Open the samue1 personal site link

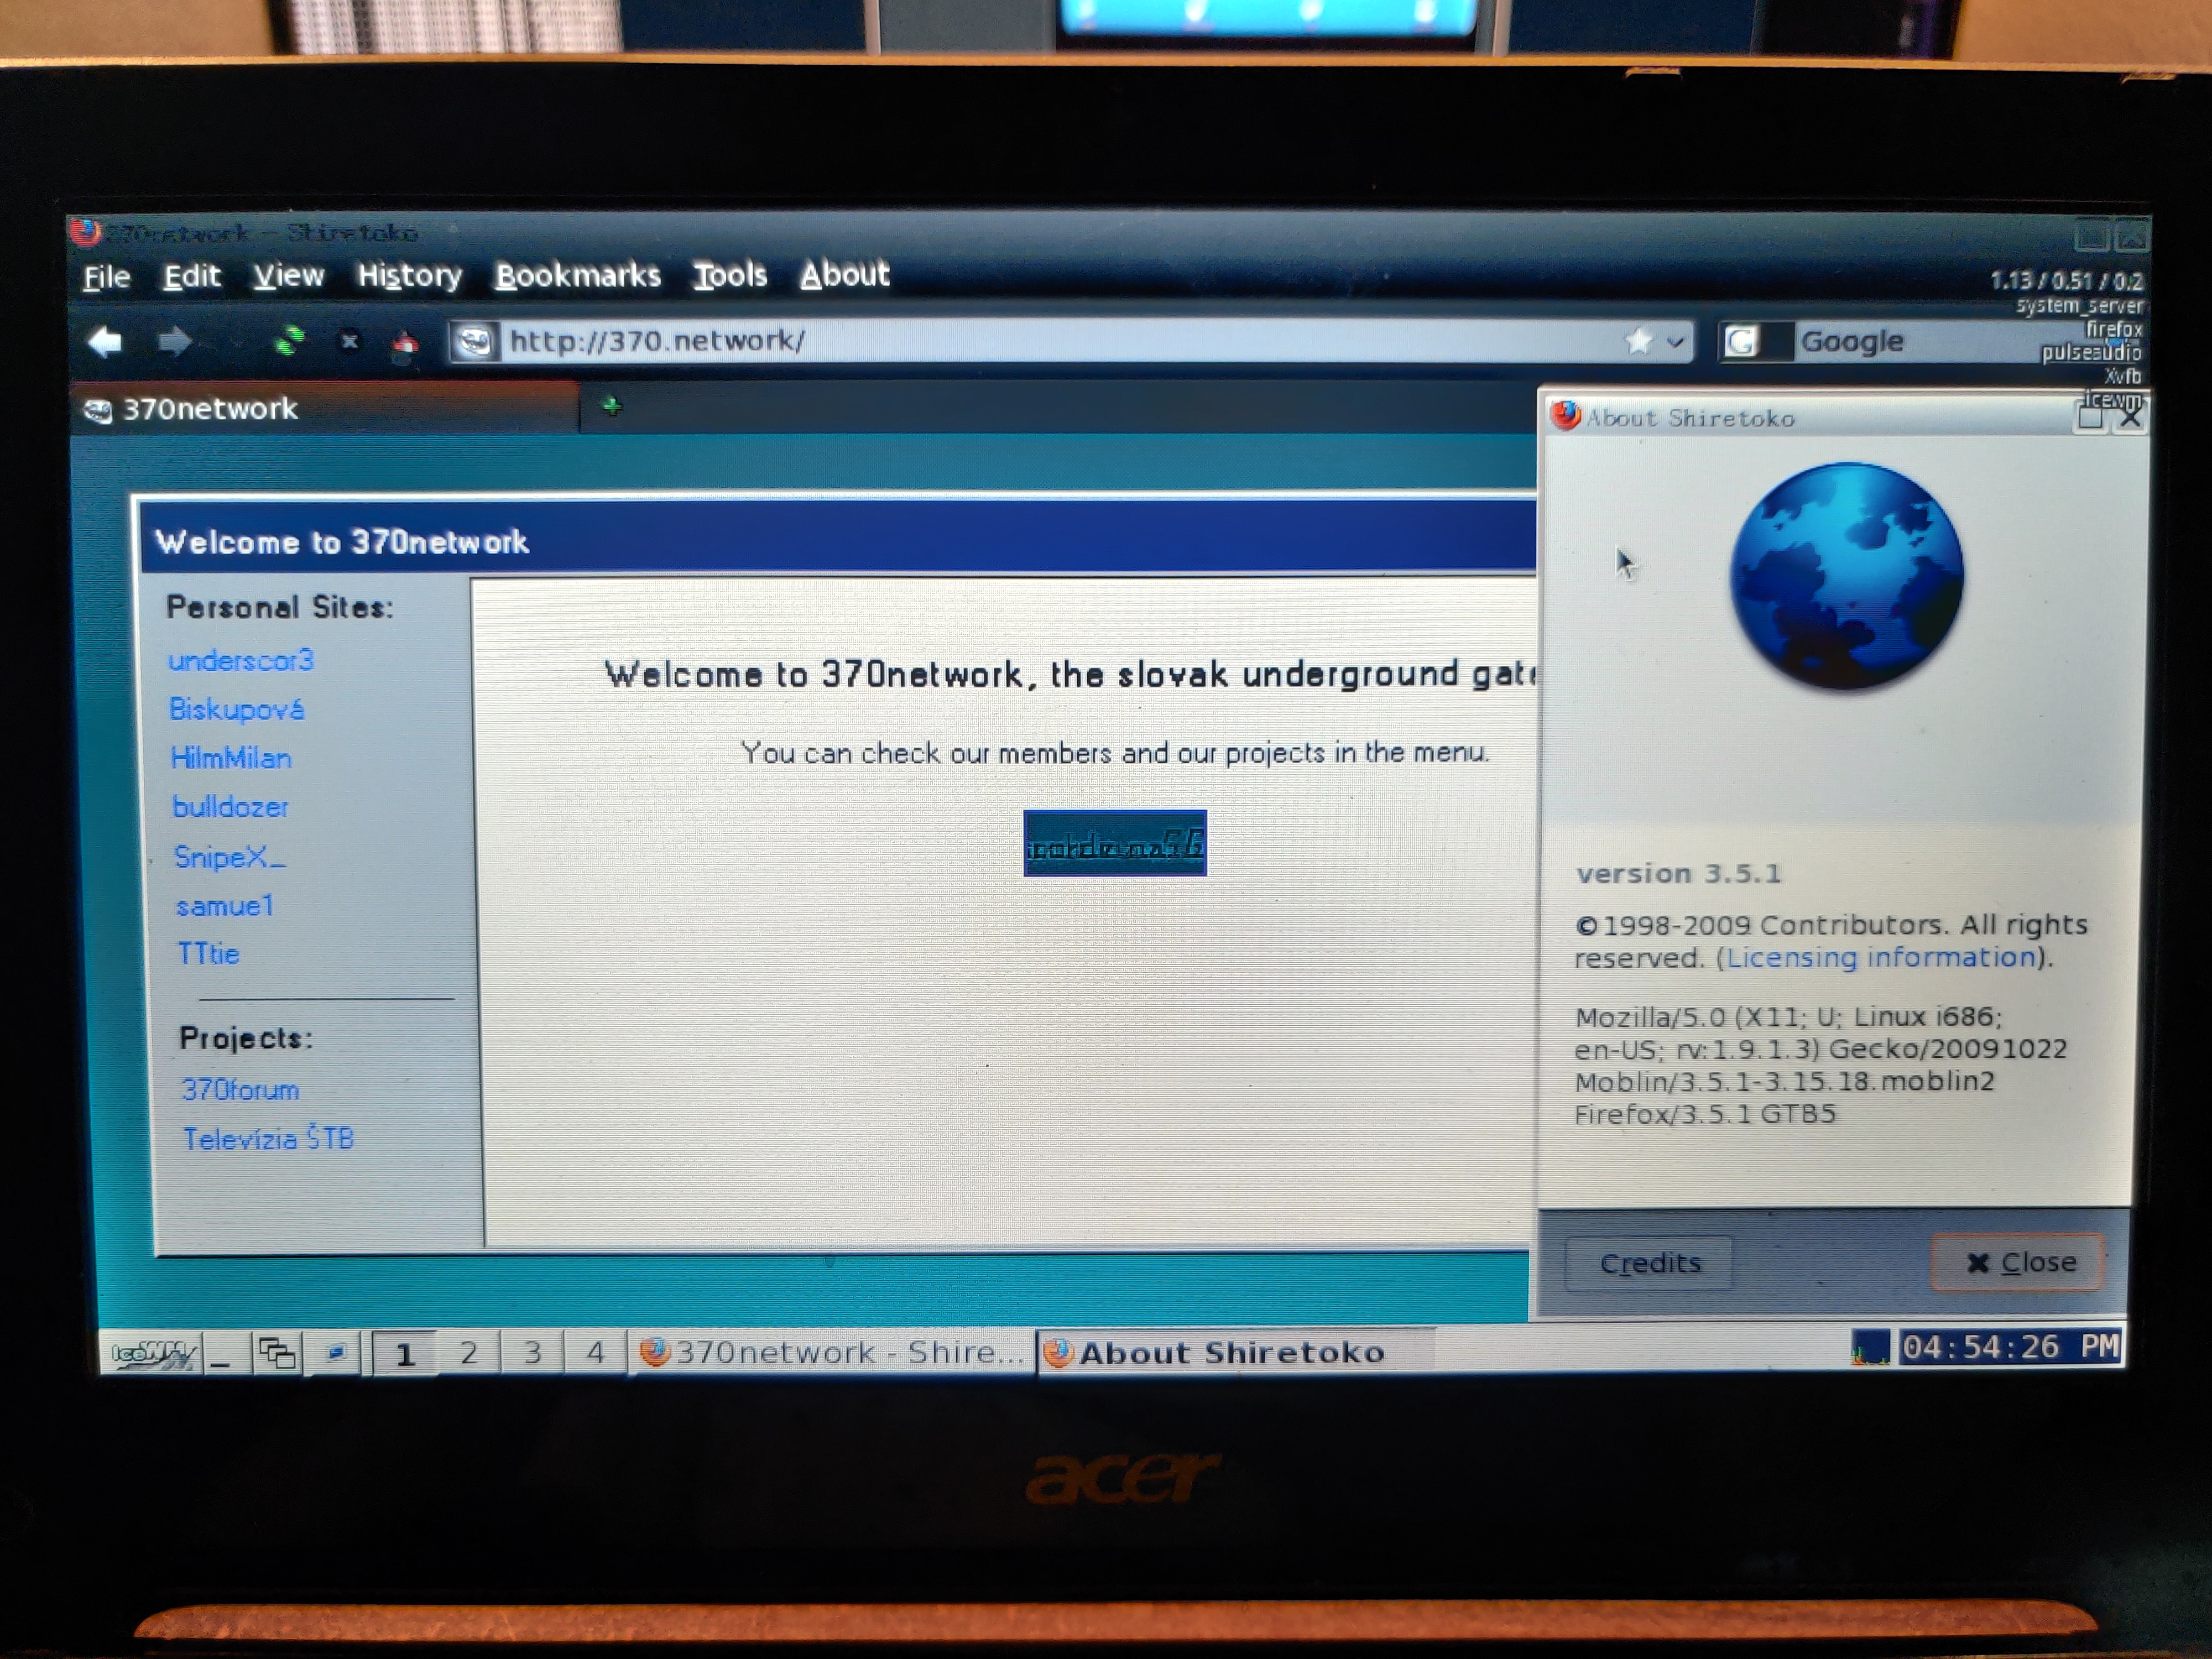pyautogui.click(x=224, y=906)
